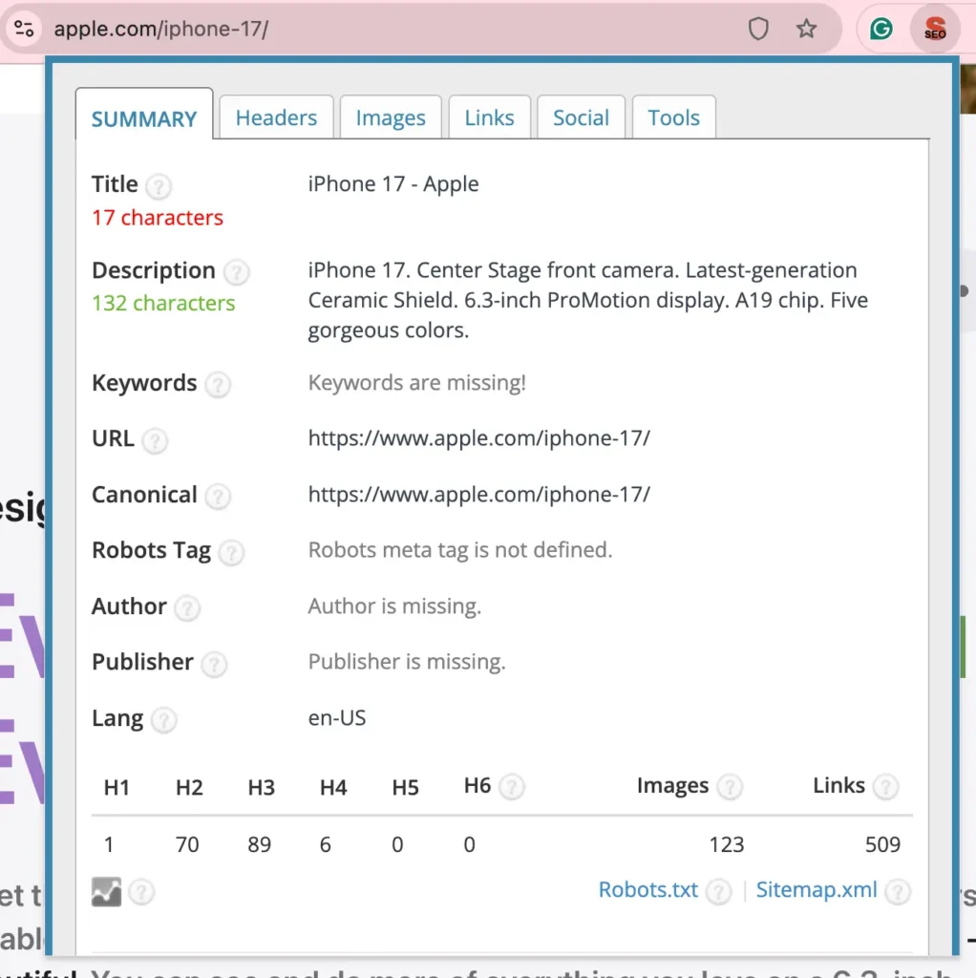
Task: Click help icon beside the chart icon
Action: [x=141, y=892]
